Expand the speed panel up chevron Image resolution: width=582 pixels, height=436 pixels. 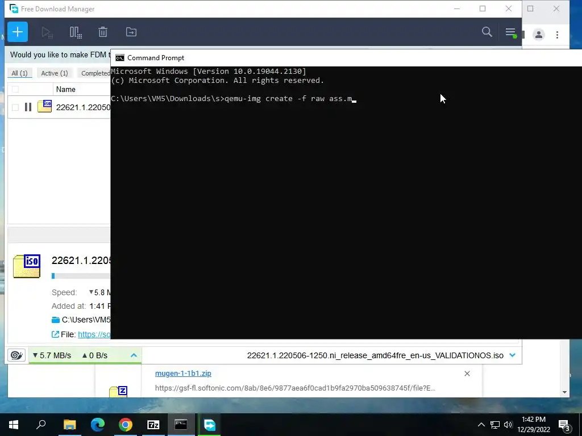pos(134,355)
